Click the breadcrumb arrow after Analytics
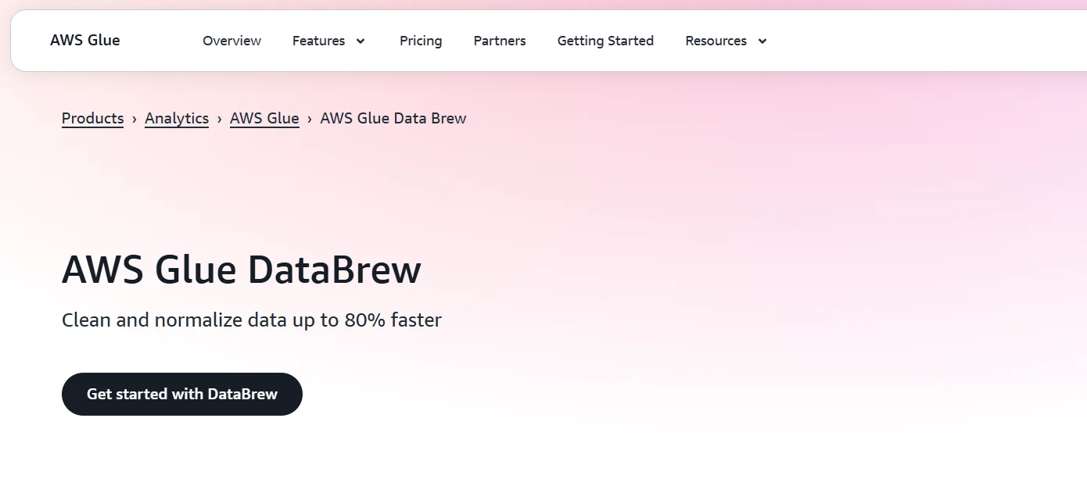The image size is (1087, 486). tap(219, 118)
